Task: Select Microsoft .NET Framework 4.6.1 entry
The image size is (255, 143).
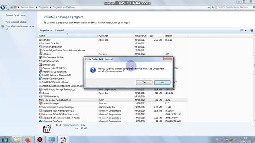Action: click(58, 110)
